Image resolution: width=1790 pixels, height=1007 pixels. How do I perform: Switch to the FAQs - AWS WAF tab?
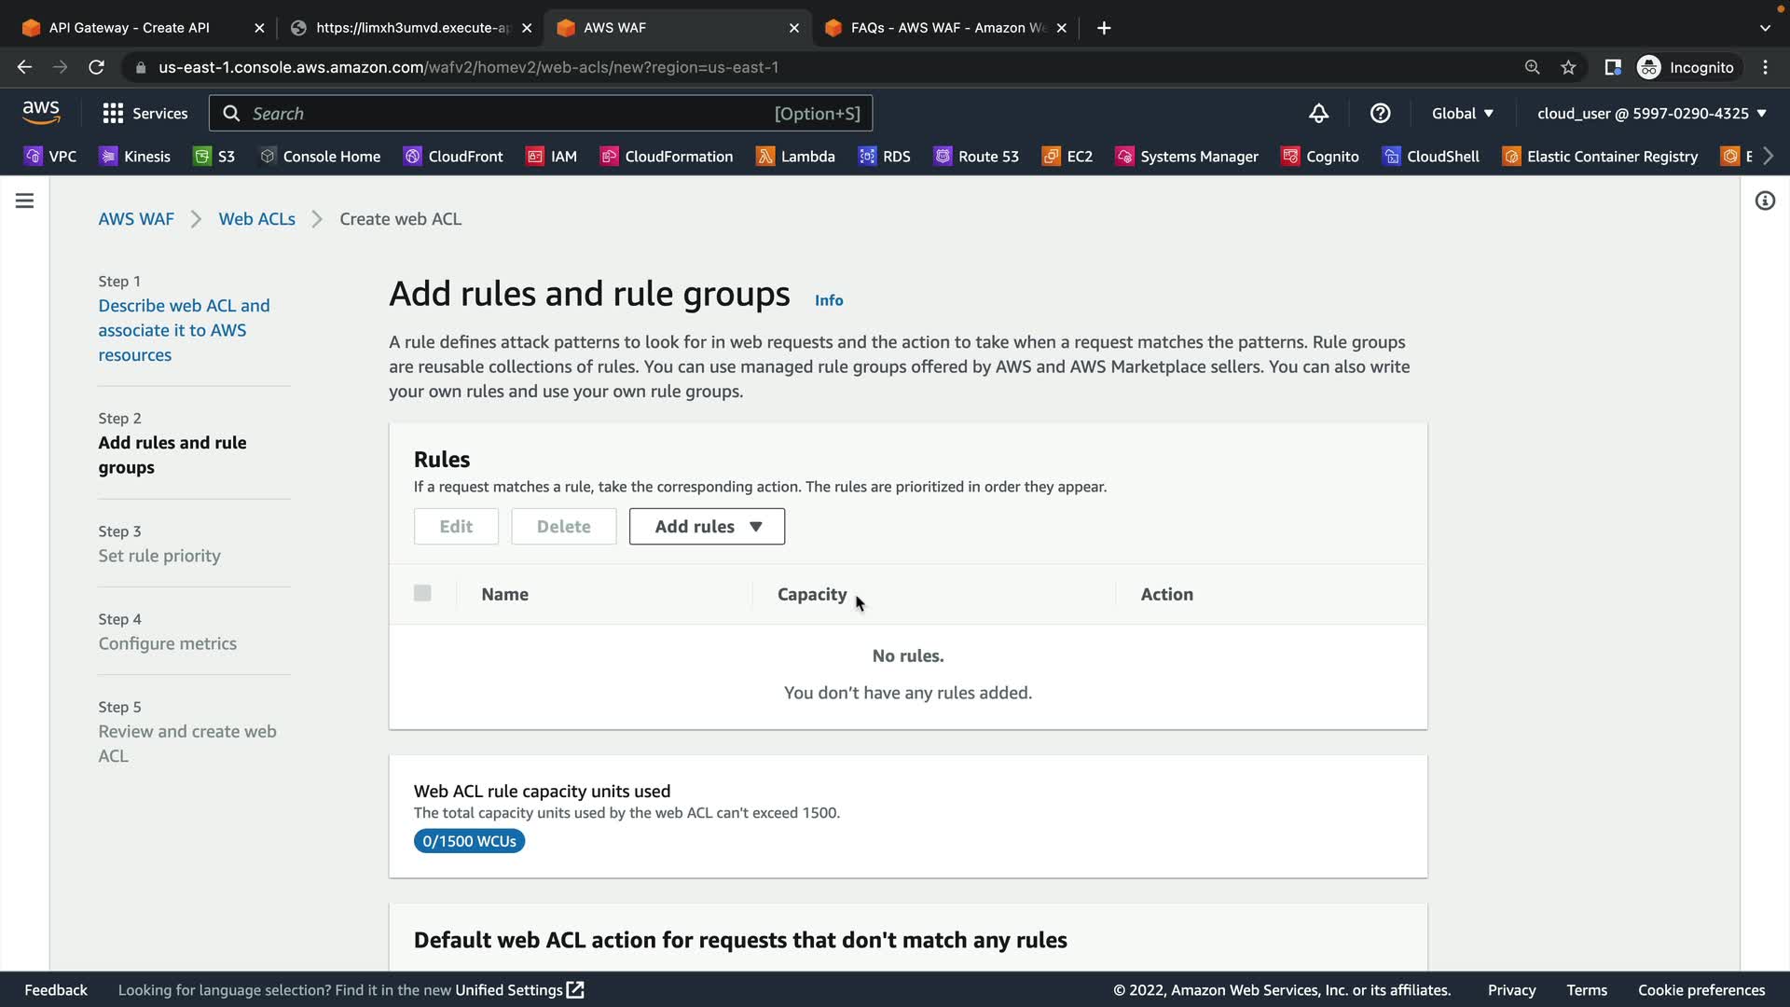[947, 28]
